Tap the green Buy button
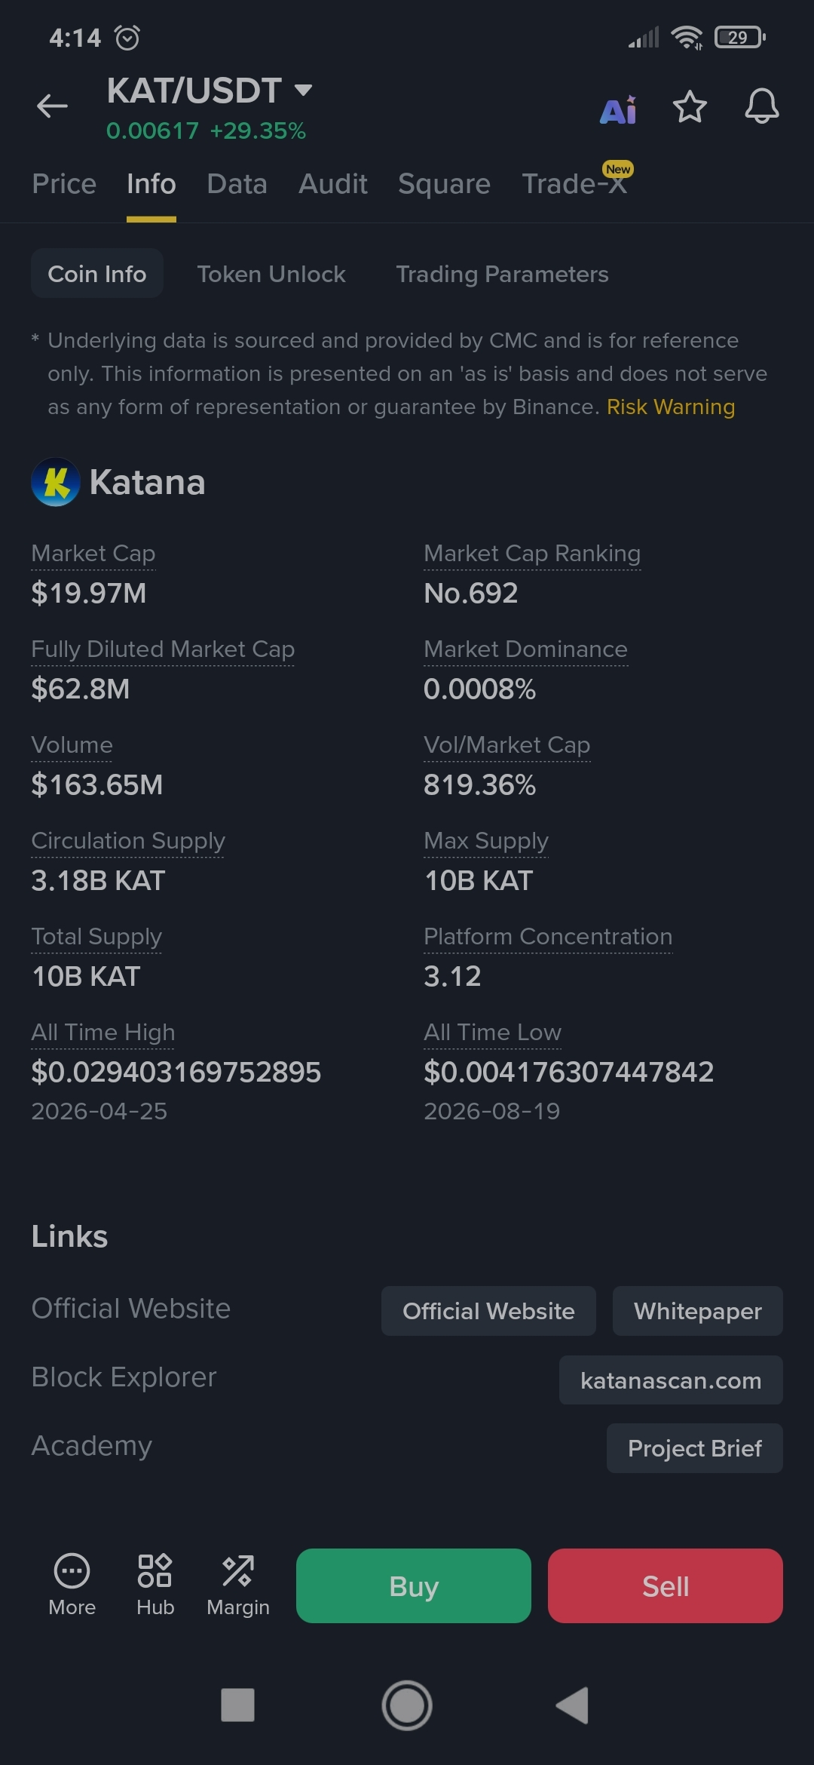The height and width of the screenshot is (1765, 814). (x=413, y=1585)
